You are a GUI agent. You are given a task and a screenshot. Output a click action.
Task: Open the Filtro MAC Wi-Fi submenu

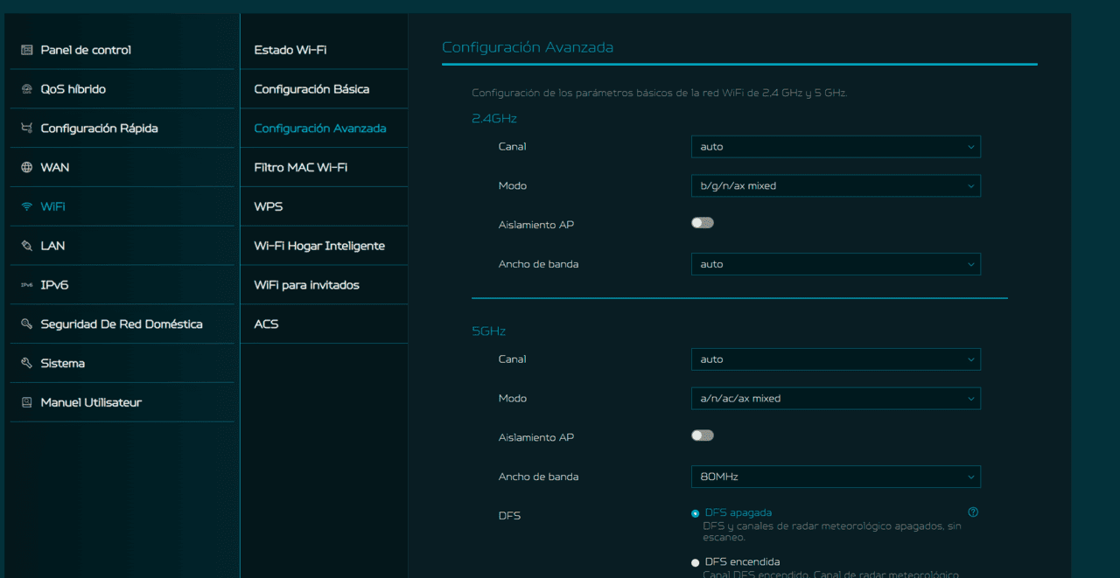click(x=300, y=167)
